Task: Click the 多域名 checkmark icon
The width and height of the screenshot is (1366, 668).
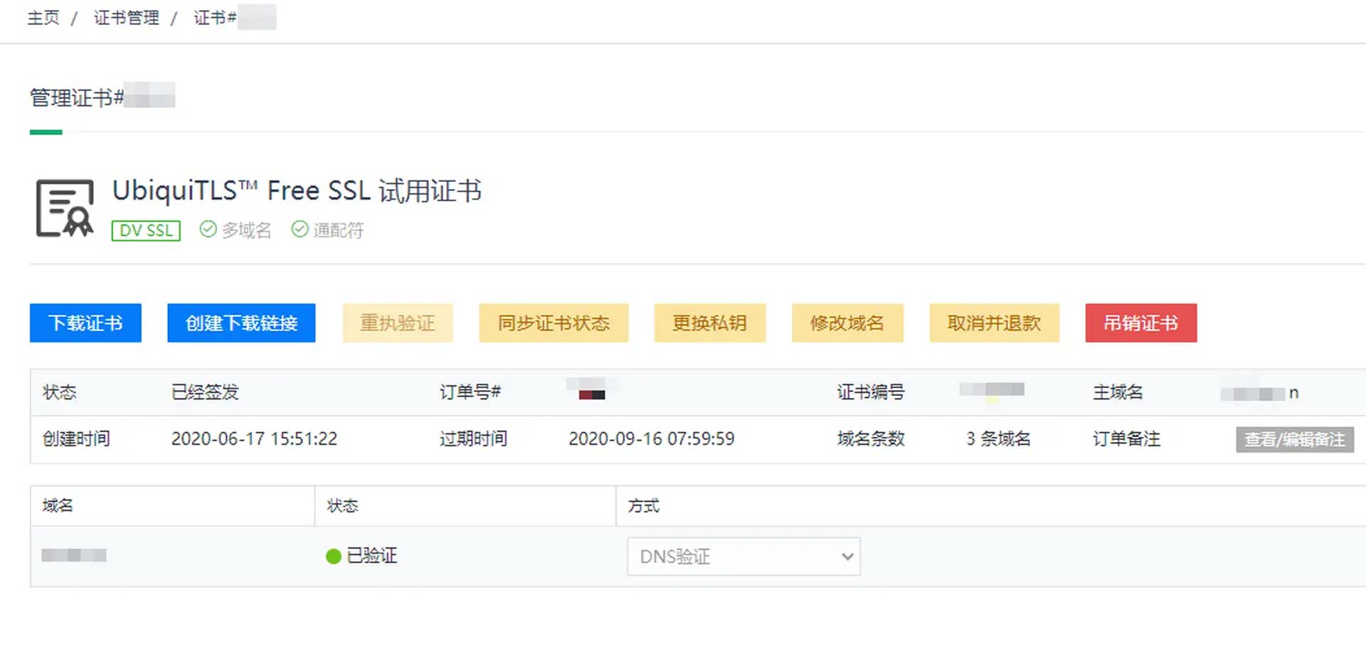Action: point(208,230)
